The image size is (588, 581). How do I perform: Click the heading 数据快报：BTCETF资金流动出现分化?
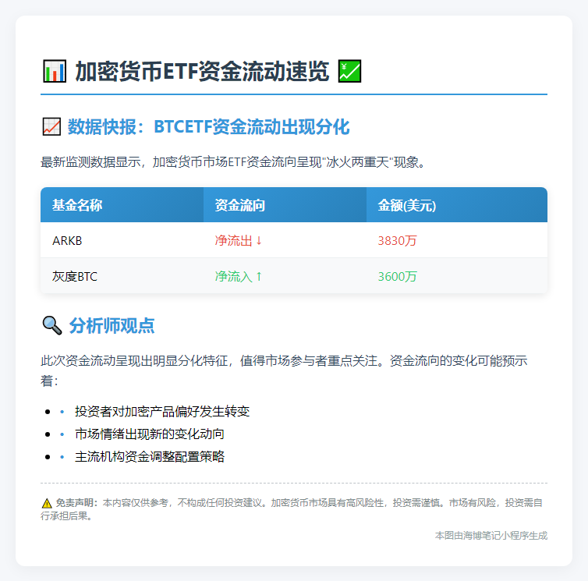point(208,127)
